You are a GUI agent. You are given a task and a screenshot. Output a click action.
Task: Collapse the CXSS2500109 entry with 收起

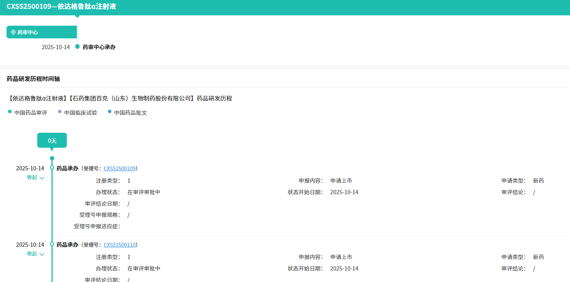[35, 177]
